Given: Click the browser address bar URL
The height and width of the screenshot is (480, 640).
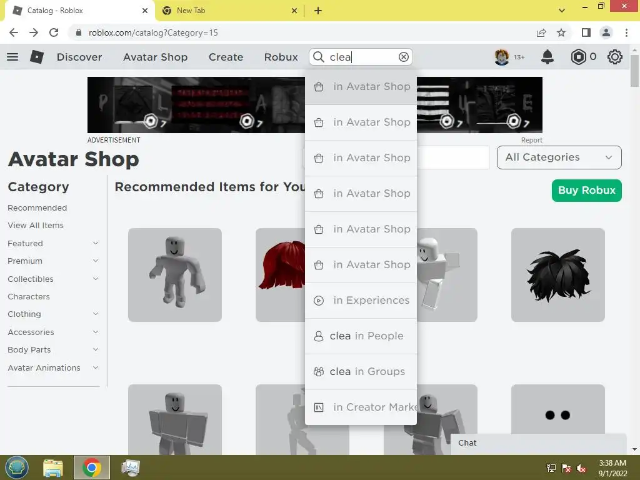Looking at the screenshot, I should [x=154, y=32].
